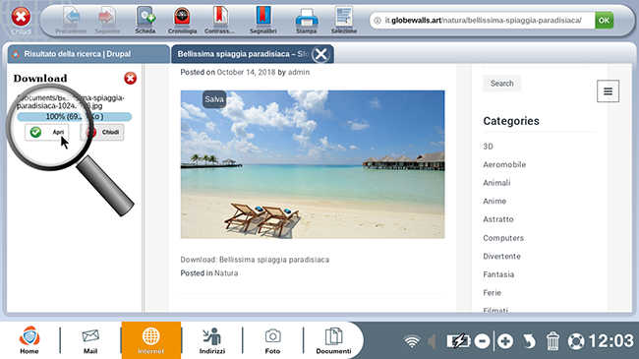Open the hamburger menu icon

point(608,90)
